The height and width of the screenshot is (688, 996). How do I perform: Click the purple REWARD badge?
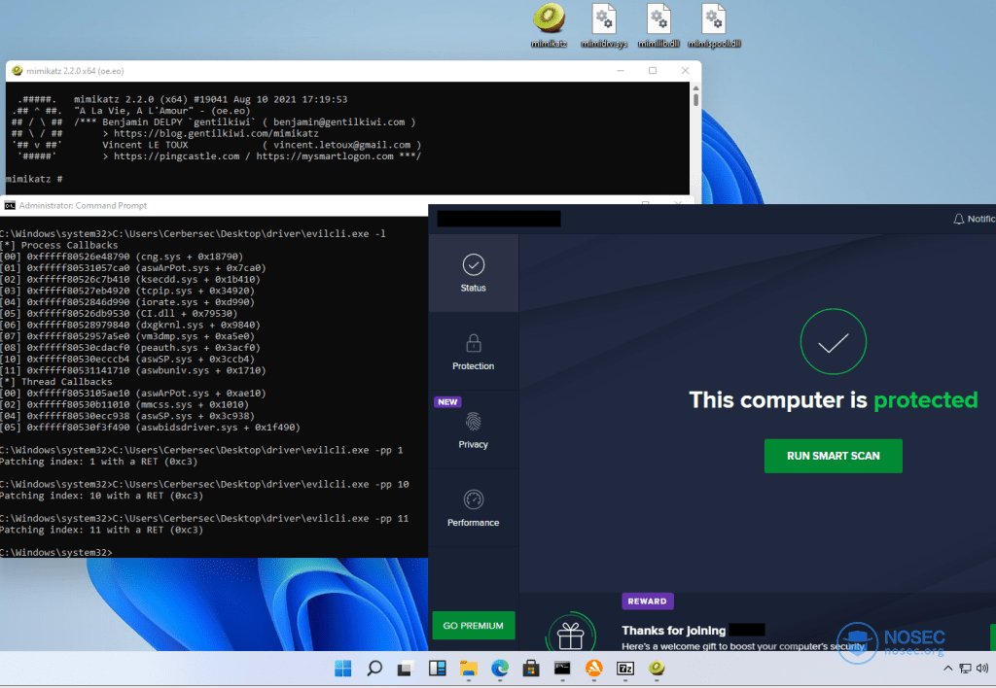(647, 602)
